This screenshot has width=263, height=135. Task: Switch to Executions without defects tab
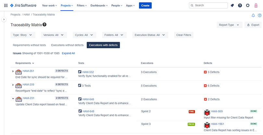[x=67, y=45]
